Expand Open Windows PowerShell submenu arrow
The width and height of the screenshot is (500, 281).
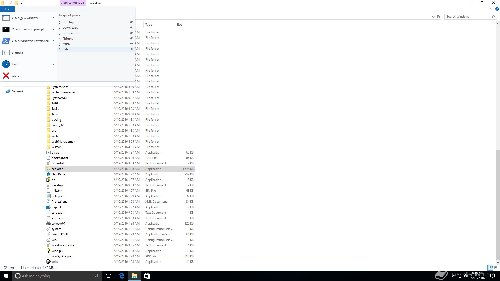pos(53,41)
